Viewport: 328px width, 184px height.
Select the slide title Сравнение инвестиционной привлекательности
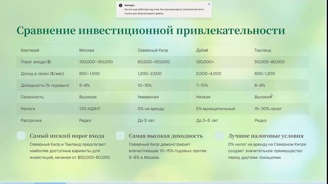coord(151,31)
